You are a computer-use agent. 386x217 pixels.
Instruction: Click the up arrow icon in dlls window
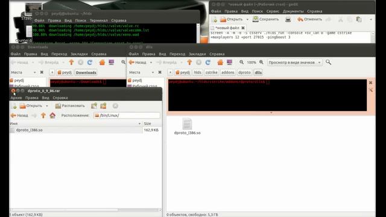point(189,63)
